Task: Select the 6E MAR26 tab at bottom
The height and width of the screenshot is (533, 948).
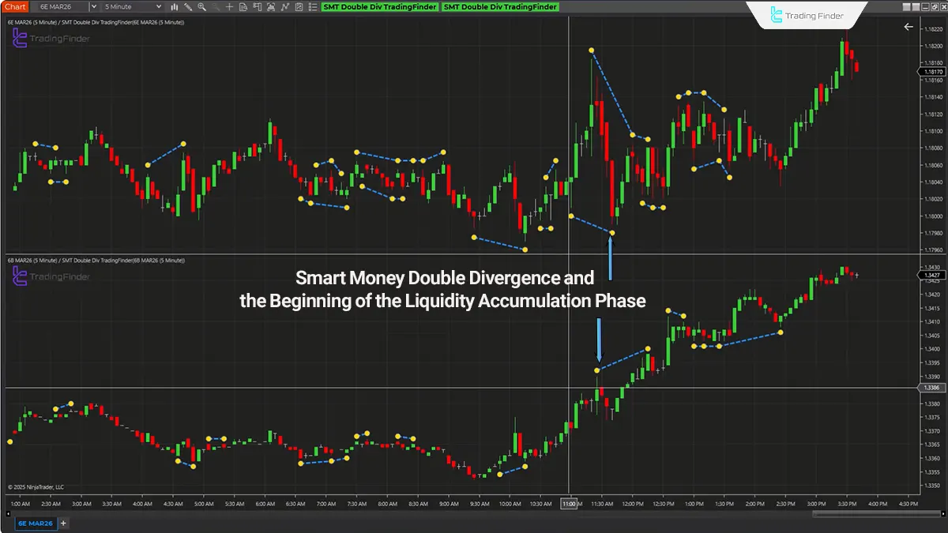Action: 36,523
